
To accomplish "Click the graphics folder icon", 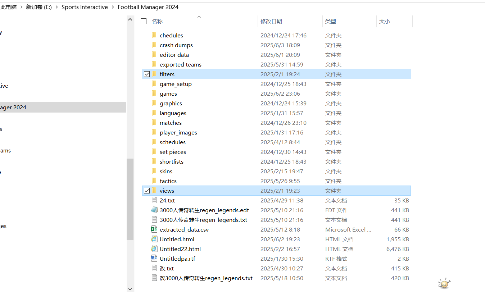I will [154, 103].
